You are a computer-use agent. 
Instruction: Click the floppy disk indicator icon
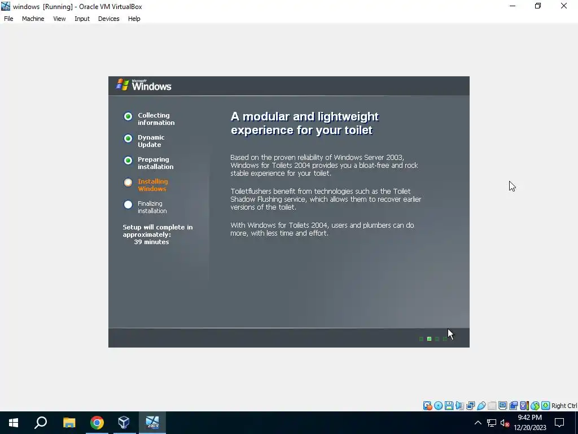pyautogui.click(x=449, y=406)
